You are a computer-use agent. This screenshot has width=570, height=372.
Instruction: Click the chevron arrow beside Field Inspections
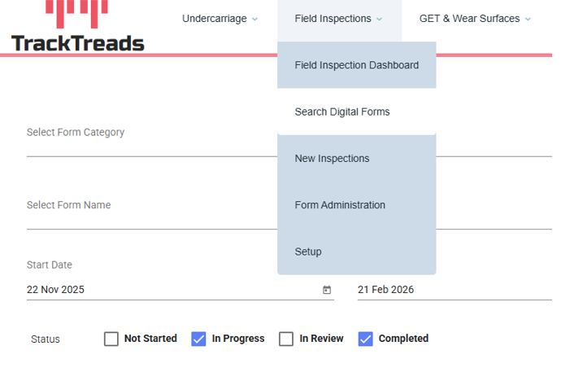coord(380,19)
